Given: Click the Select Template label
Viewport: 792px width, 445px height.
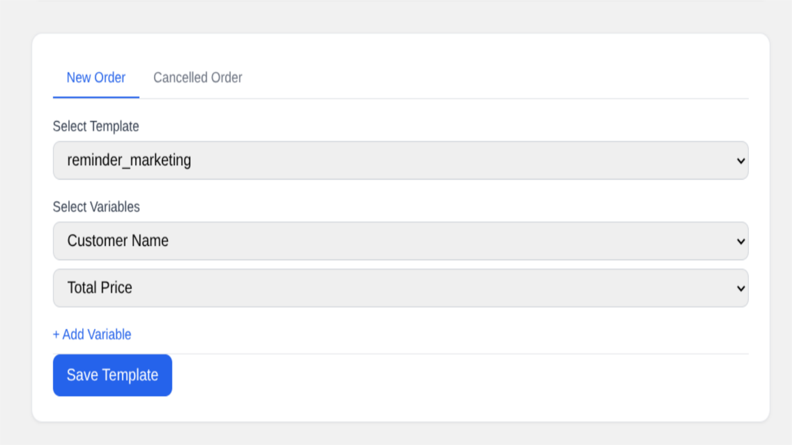Looking at the screenshot, I should [x=96, y=126].
